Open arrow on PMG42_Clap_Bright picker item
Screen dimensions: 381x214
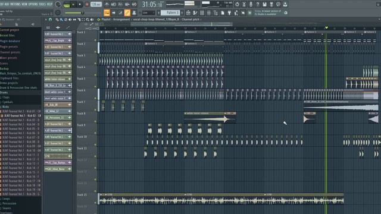(x=70, y=40)
